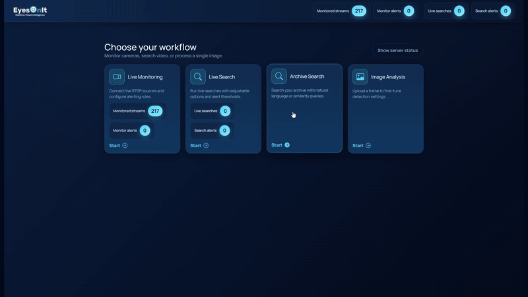This screenshot has width=528, height=297.
Task: Click Live searches pill in Live Search card
Action: click(x=212, y=111)
